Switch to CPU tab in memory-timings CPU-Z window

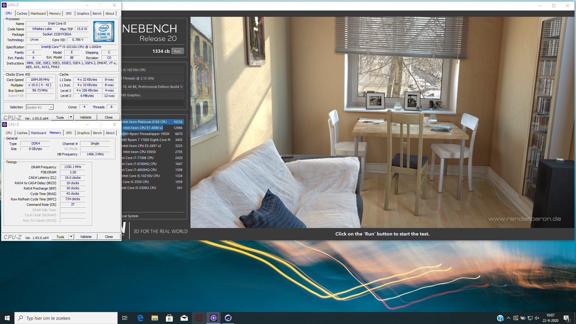[9, 133]
